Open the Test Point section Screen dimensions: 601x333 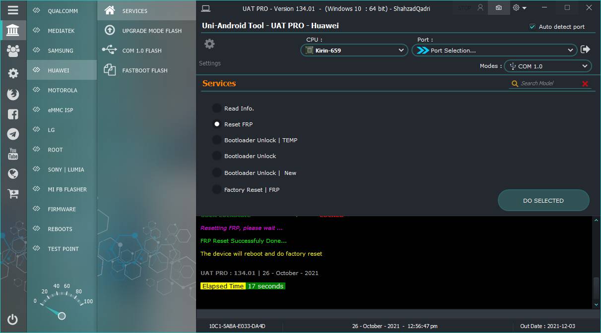coord(62,248)
